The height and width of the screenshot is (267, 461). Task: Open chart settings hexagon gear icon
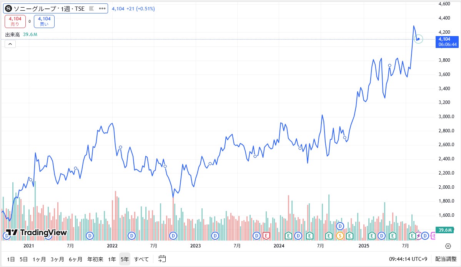pos(448,246)
